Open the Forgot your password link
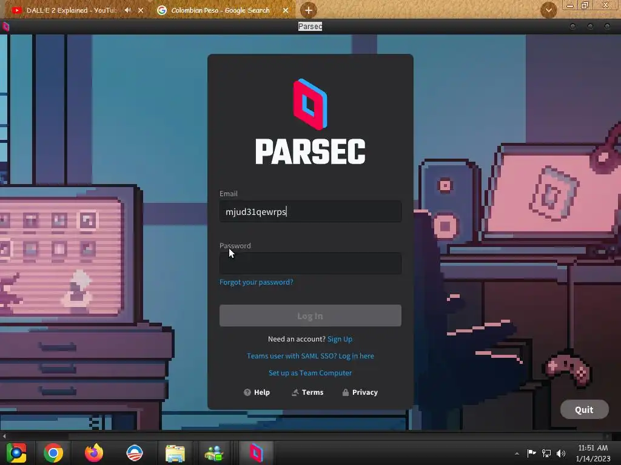 (257, 282)
